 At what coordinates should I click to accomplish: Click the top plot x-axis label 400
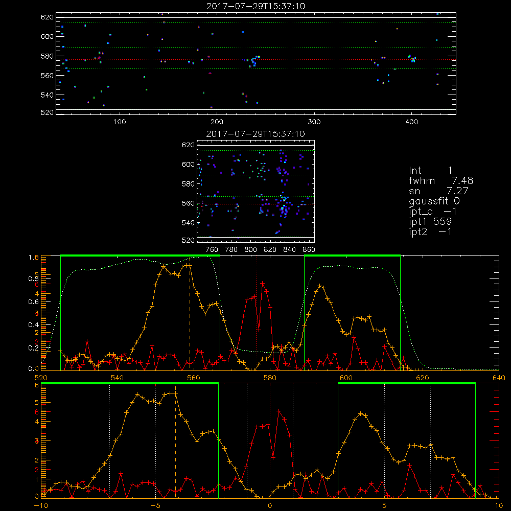(411, 122)
